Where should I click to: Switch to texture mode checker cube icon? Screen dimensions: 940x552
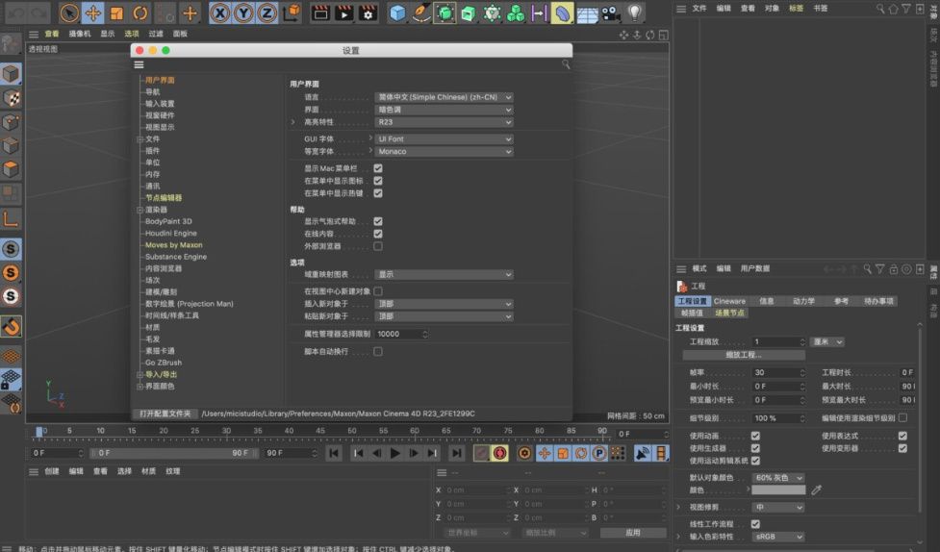pos(11,98)
